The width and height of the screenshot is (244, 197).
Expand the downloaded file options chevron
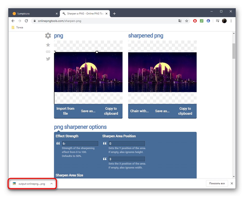point(52,184)
